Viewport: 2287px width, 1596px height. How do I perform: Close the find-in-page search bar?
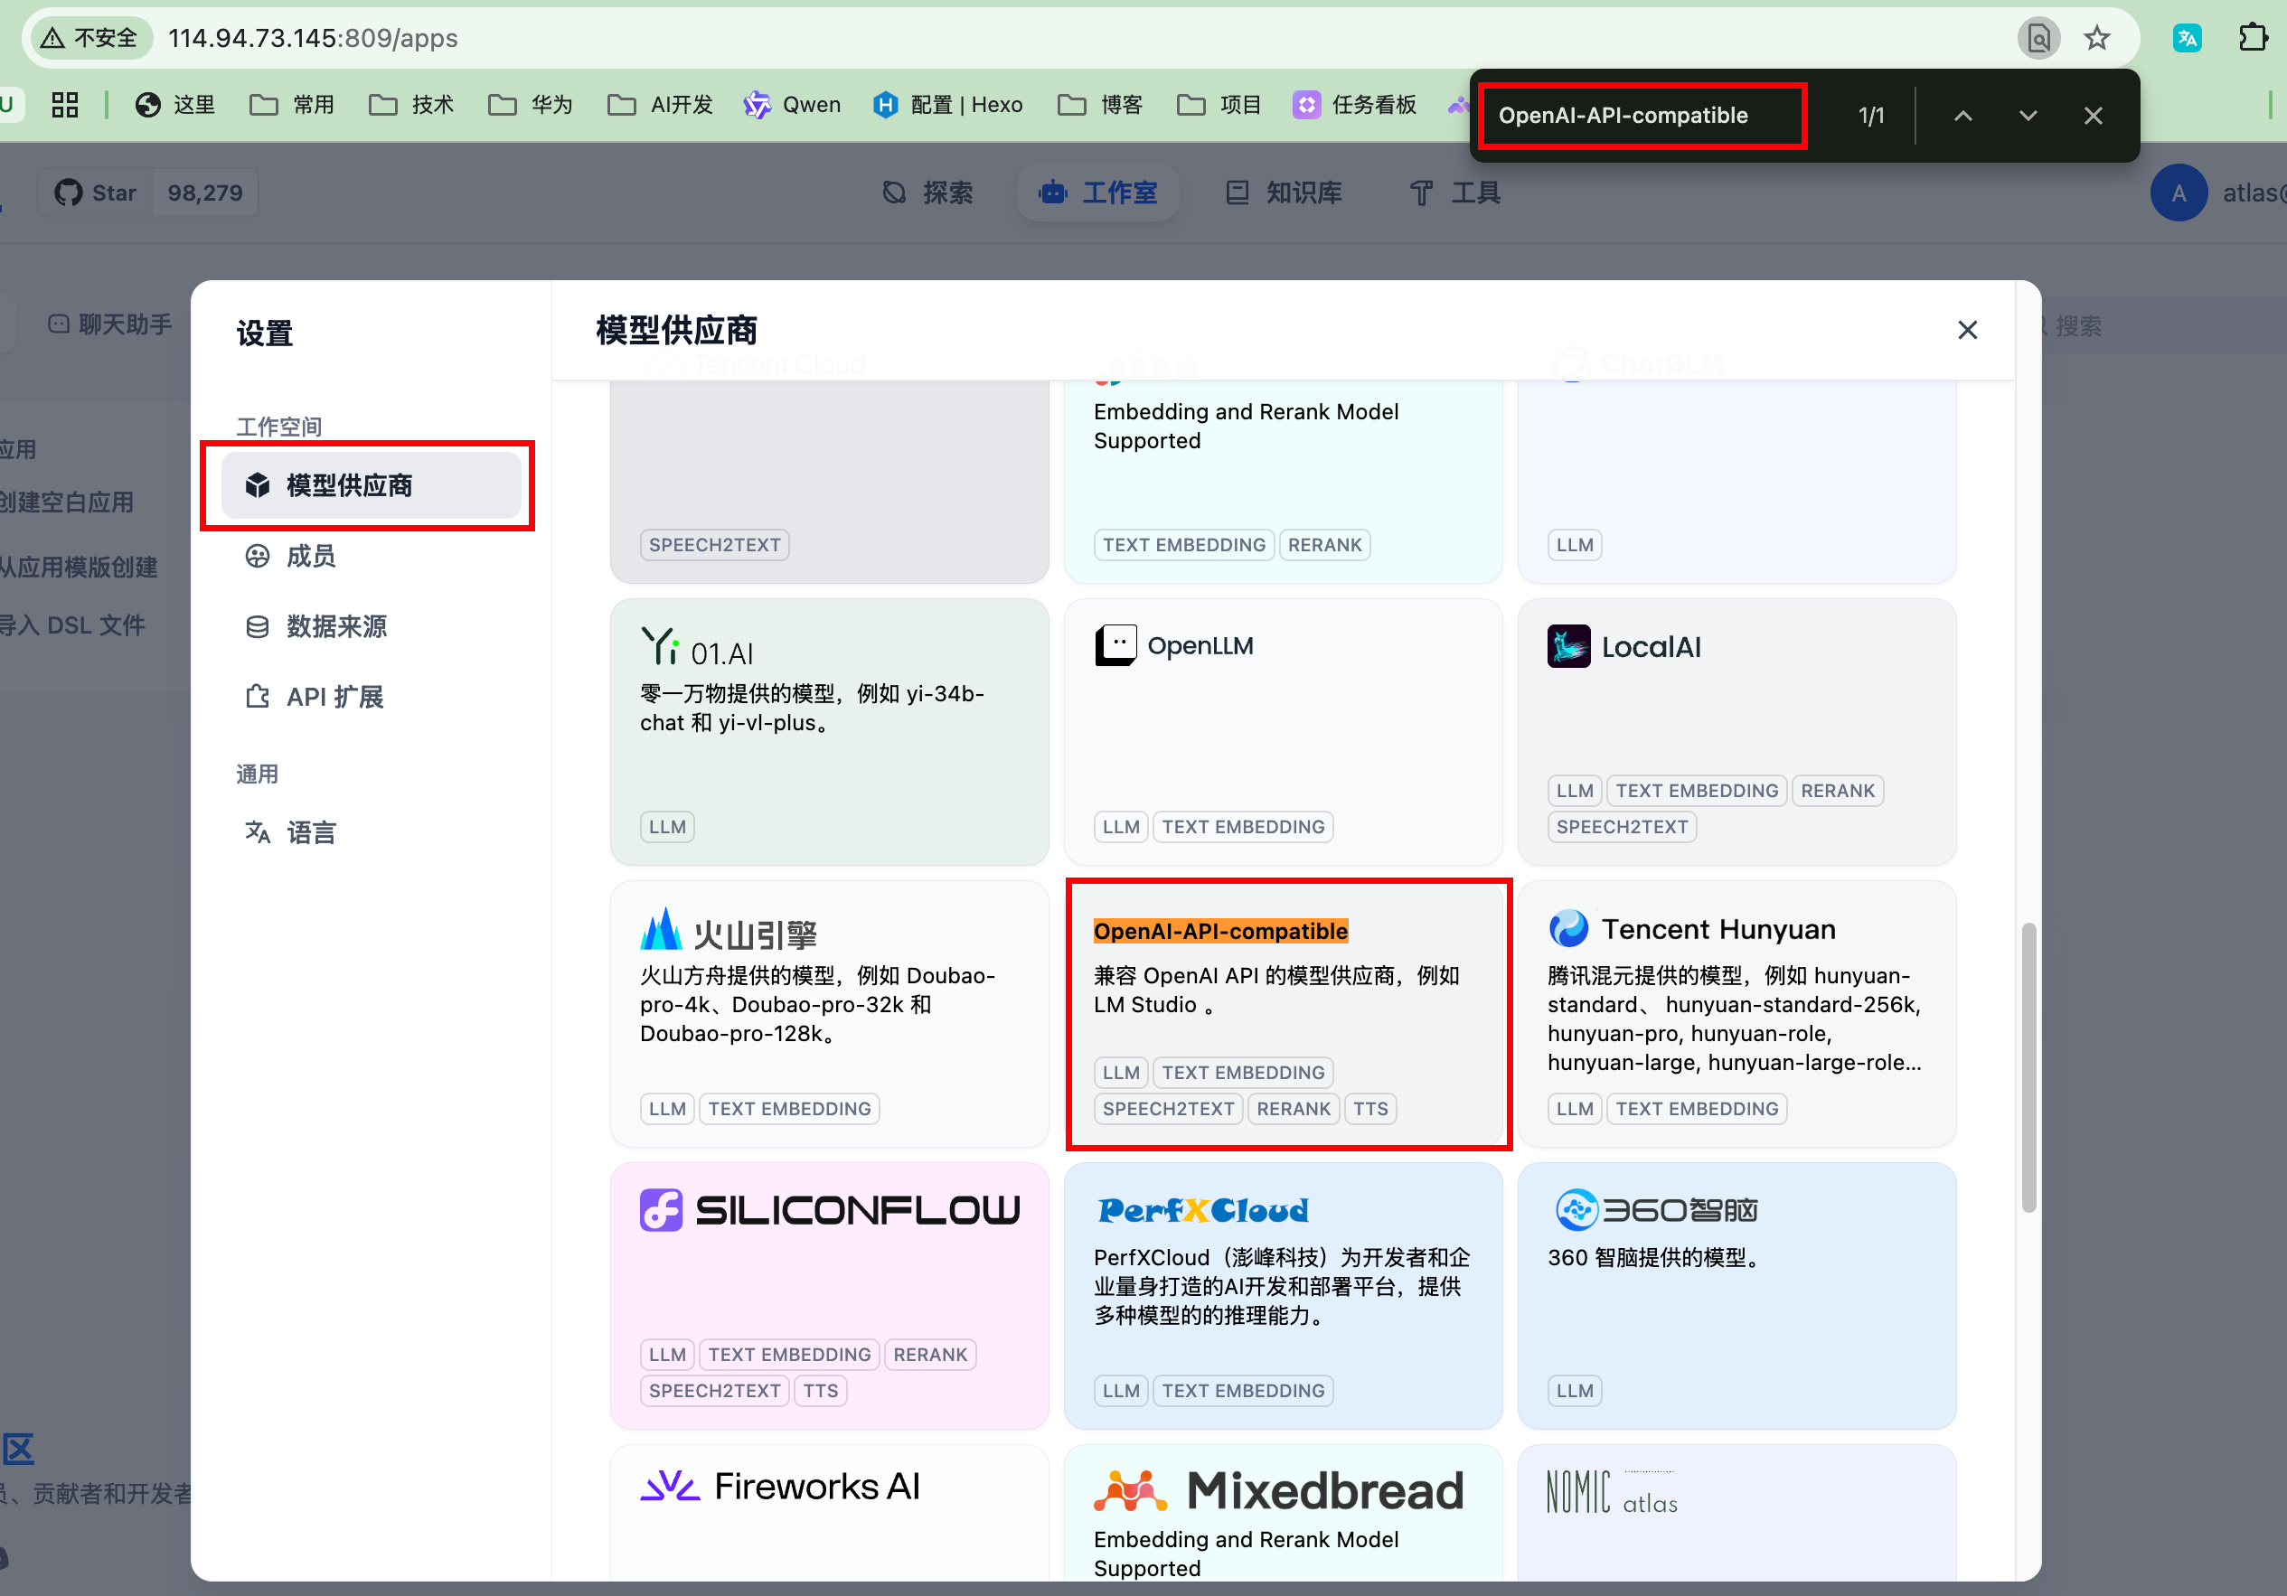pyautogui.click(x=2093, y=116)
